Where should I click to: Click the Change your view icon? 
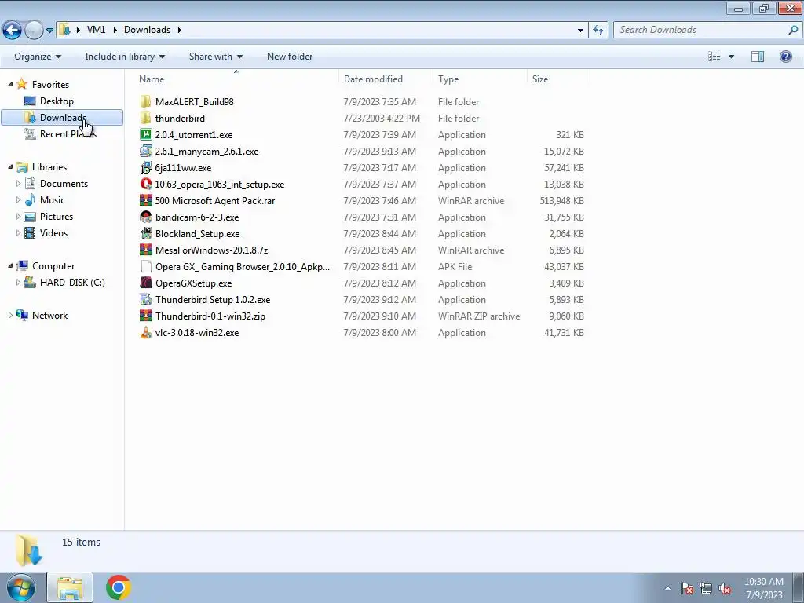pos(714,57)
